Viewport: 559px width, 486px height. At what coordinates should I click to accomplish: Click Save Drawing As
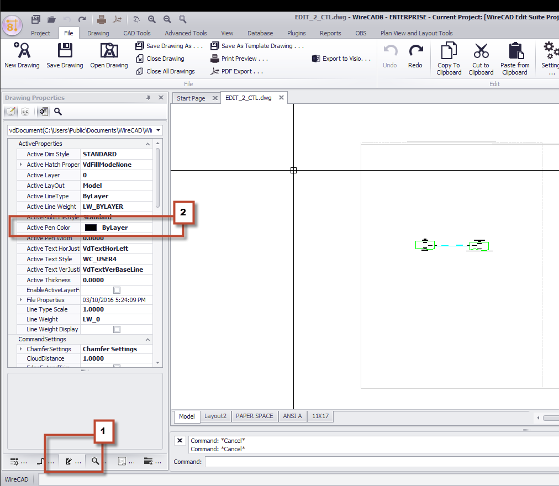point(168,46)
